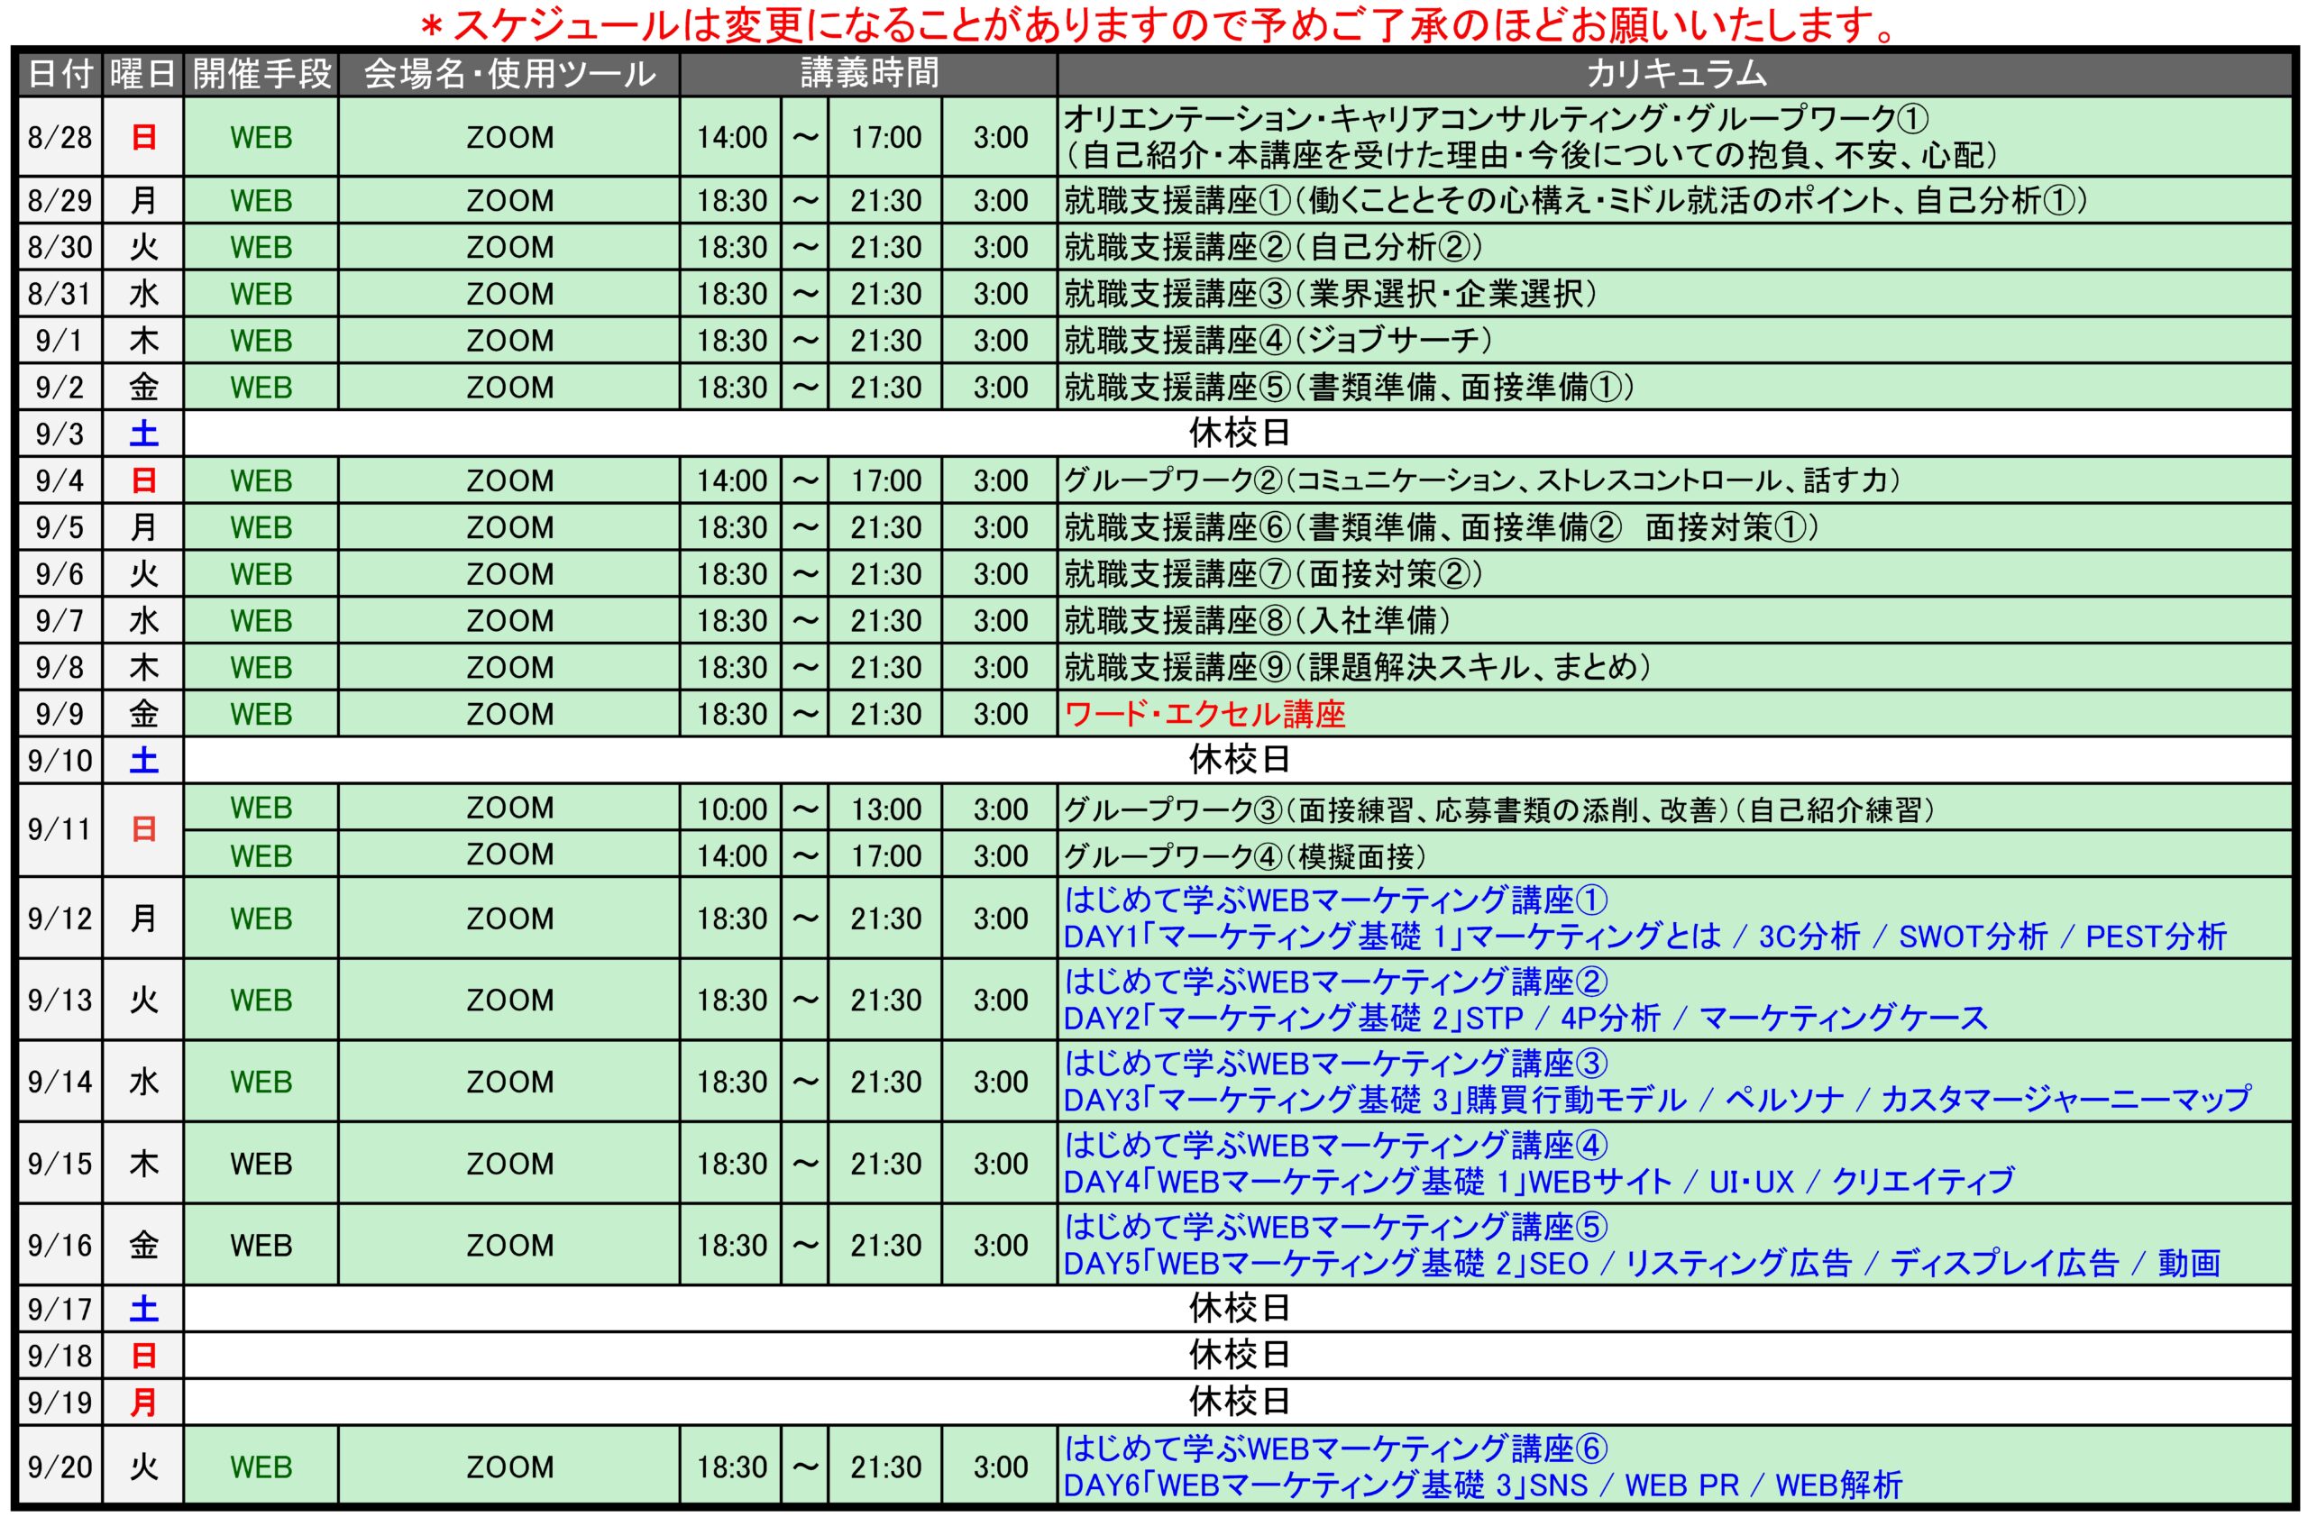Click 休校日 text in the 9/10 row
Viewport: 2308px width, 1517px height.
[1240, 760]
